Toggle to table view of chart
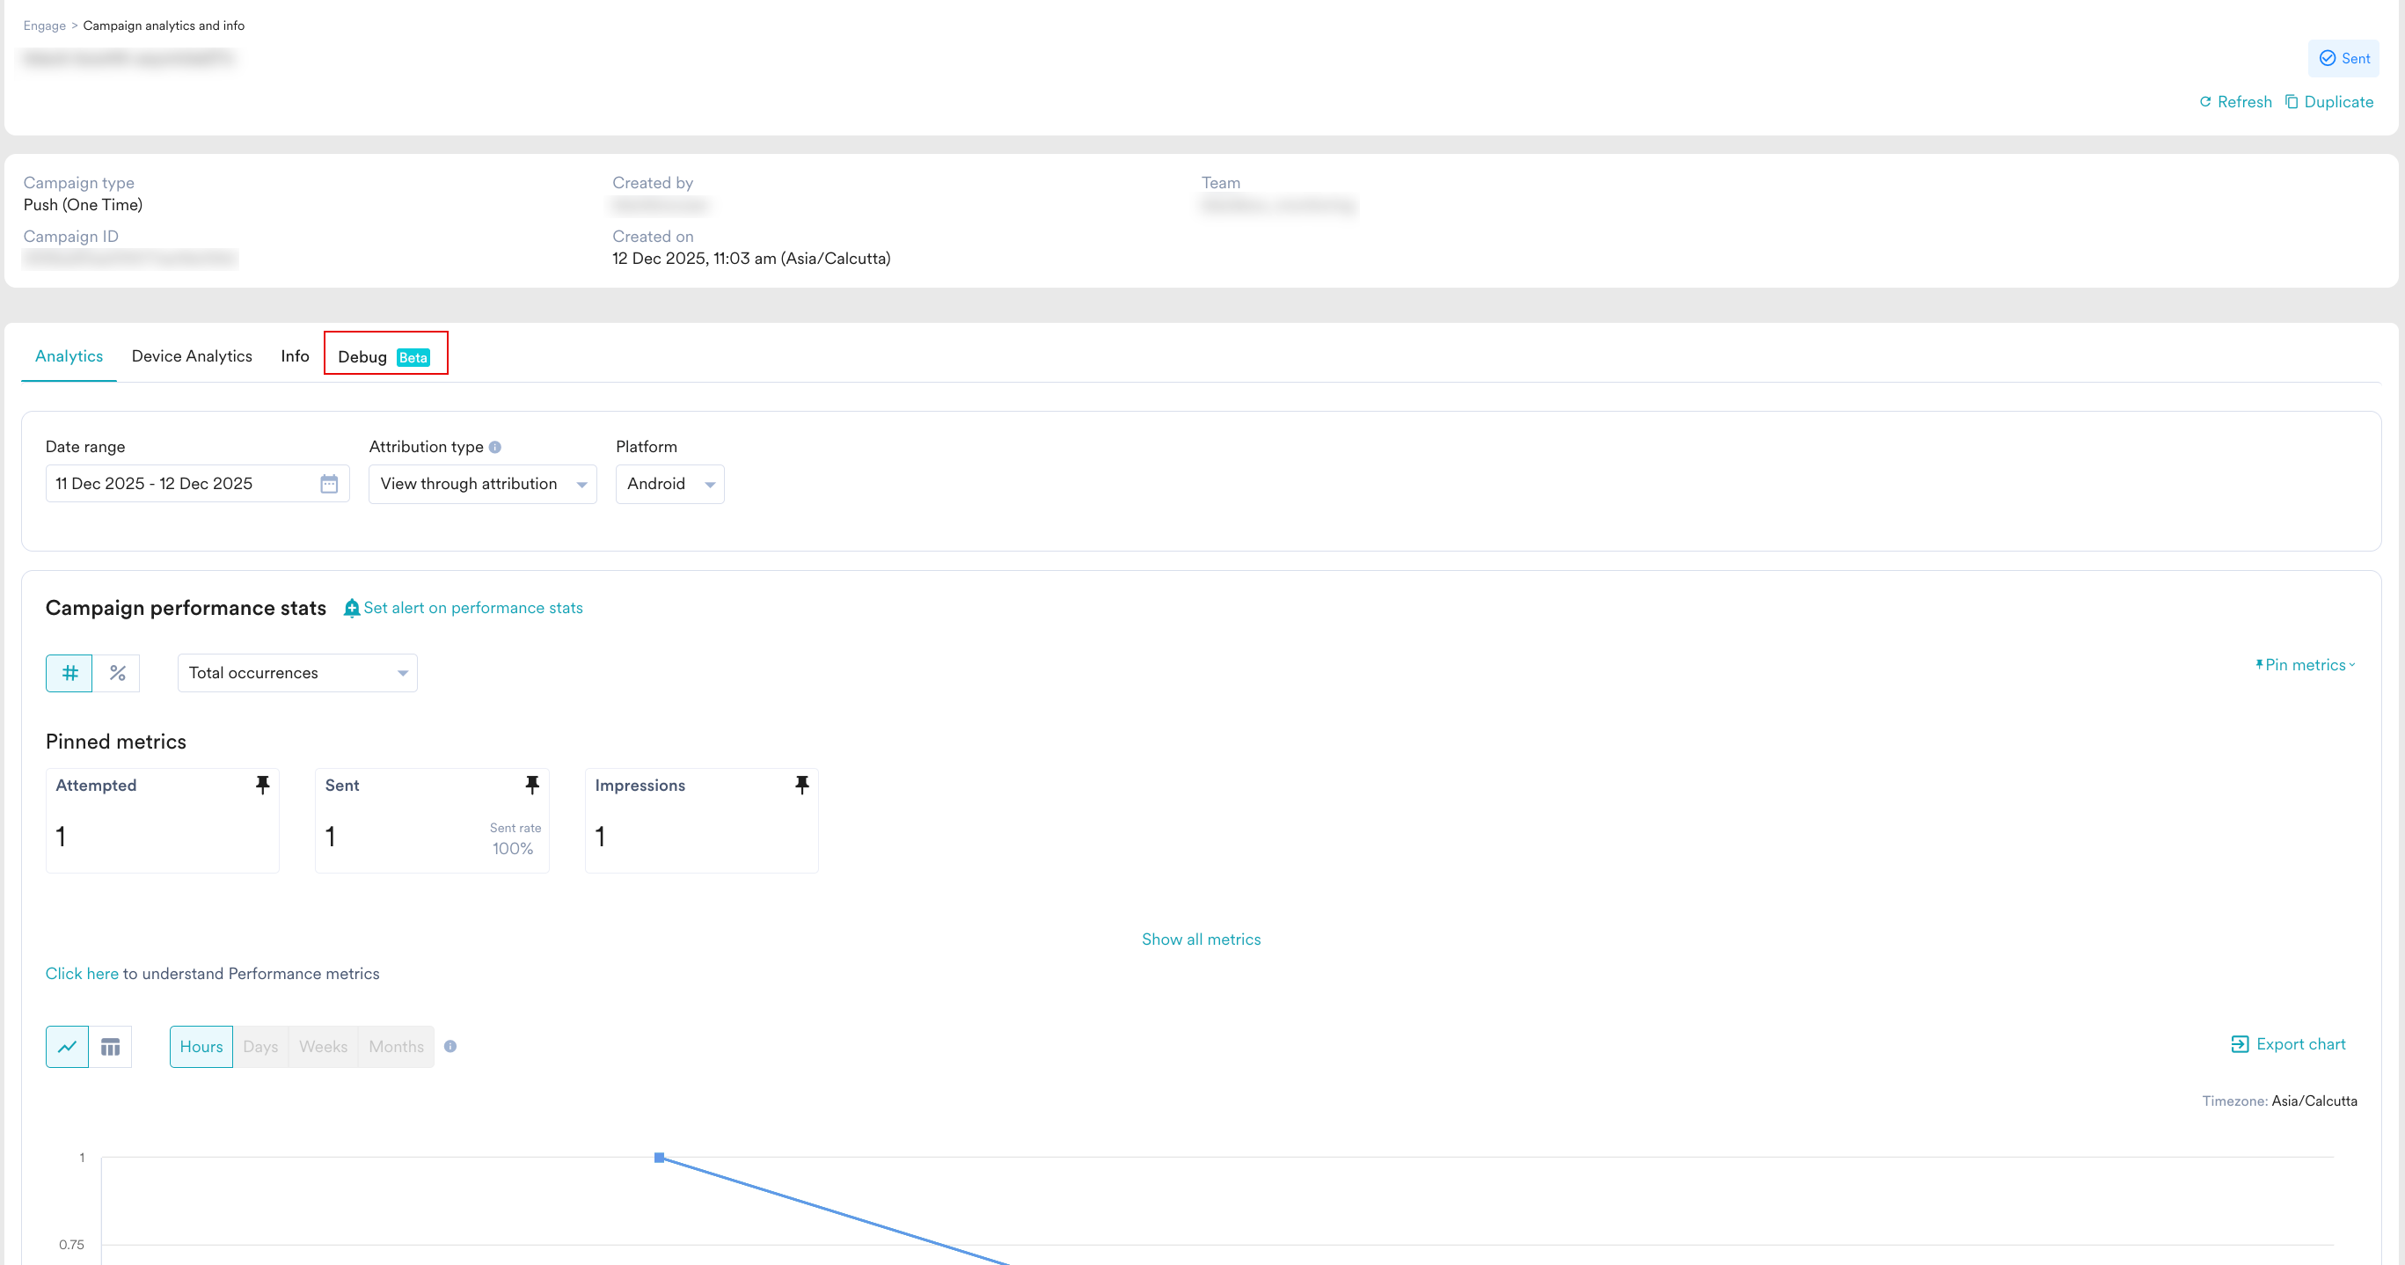The width and height of the screenshot is (2405, 1265). pos(110,1047)
